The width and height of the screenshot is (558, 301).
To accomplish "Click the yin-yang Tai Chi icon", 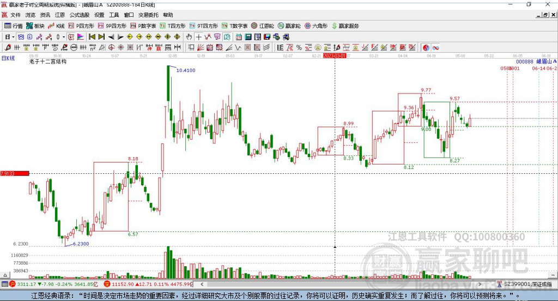I will [426, 48].
